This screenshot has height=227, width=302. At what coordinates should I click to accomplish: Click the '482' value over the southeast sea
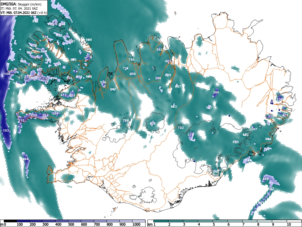coord(265,179)
